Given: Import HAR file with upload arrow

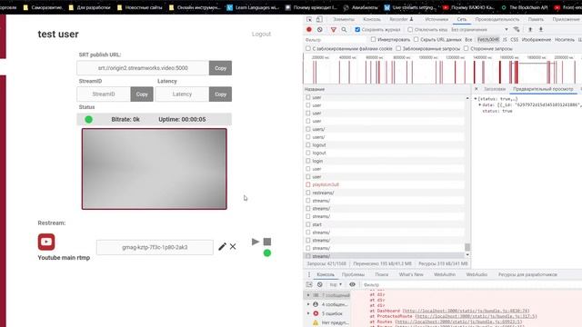Looking at the screenshot, I should (530, 29).
